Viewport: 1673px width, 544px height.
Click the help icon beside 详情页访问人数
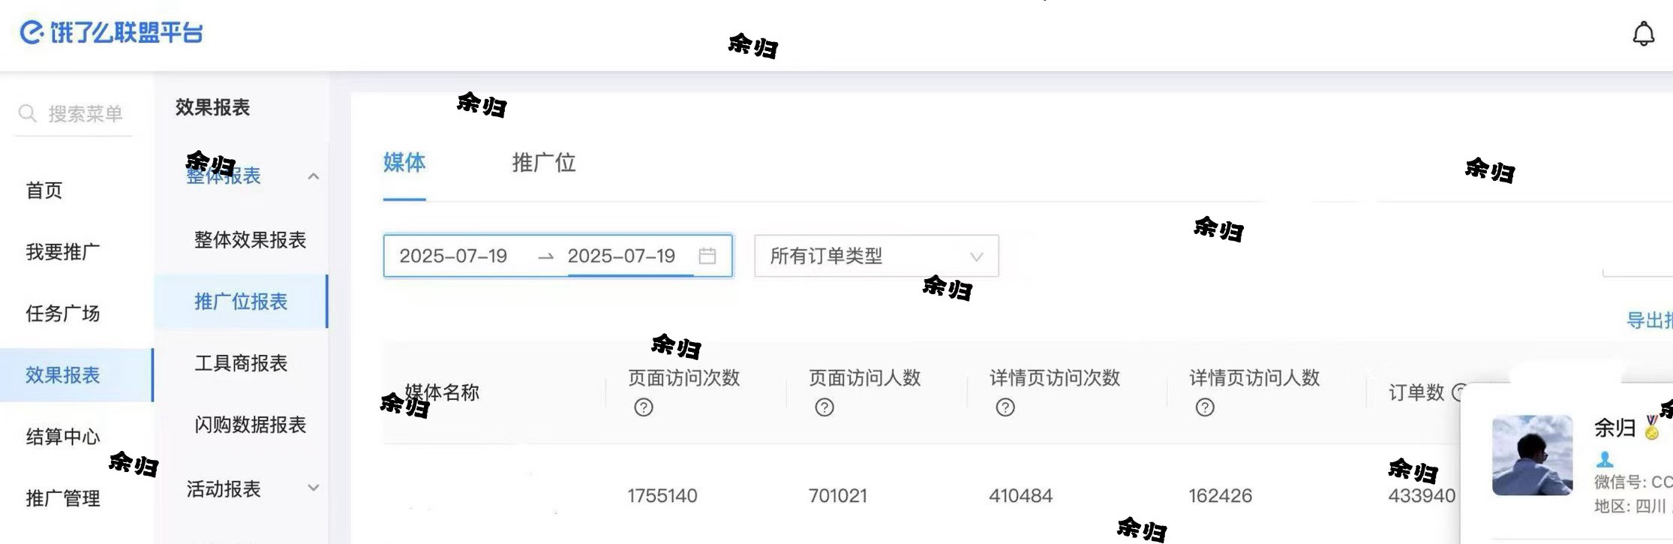pos(1204,407)
